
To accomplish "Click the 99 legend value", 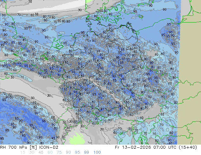I will (x=87, y=152).
